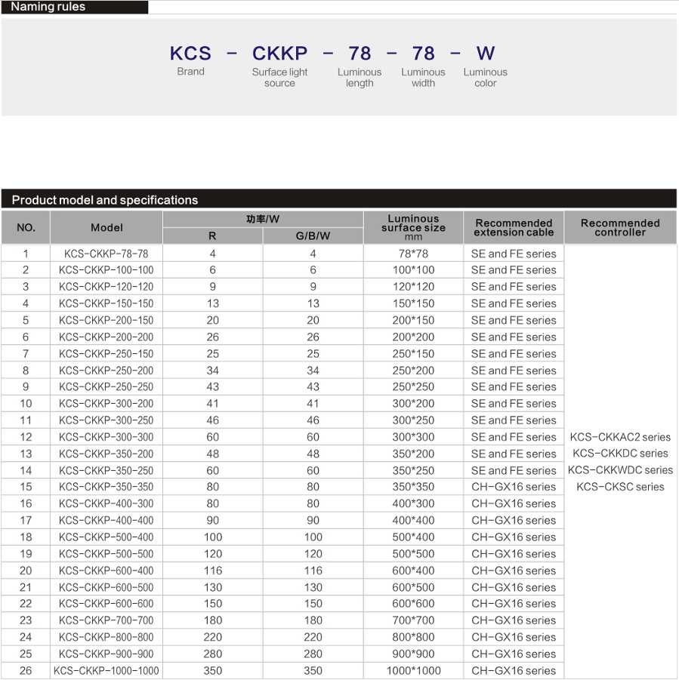
Task: Click the 'Naming rules' heading
Action: tap(48, 7)
